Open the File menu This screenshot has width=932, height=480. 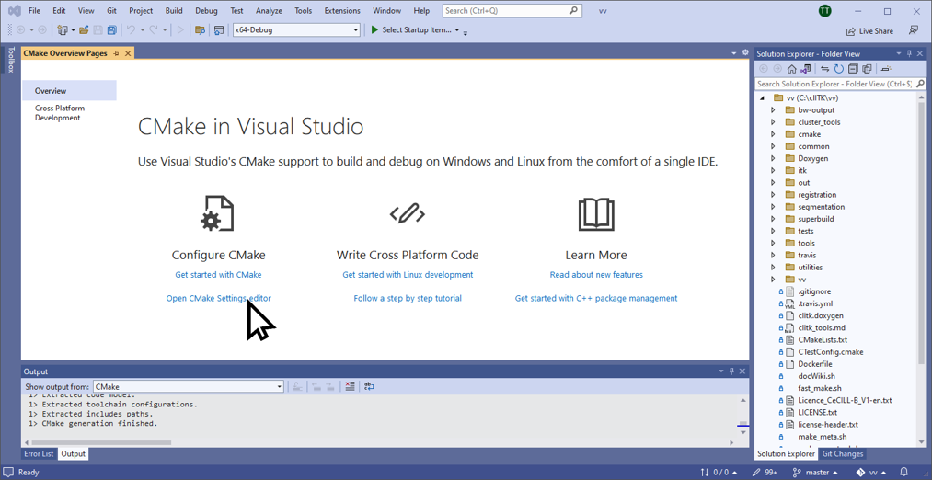pyautogui.click(x=34, y=11)
